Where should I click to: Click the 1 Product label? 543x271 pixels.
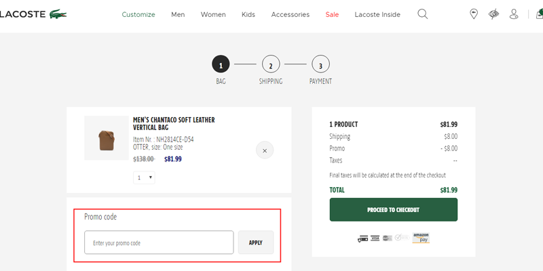click(343, 124)
